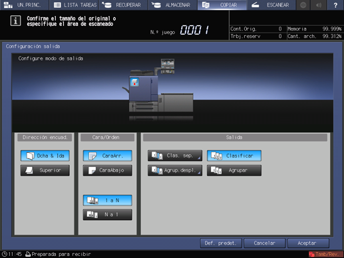Click the Cancelar button
Image resolution: width=344 pixels, height=258 pixels.
[265, 243]
